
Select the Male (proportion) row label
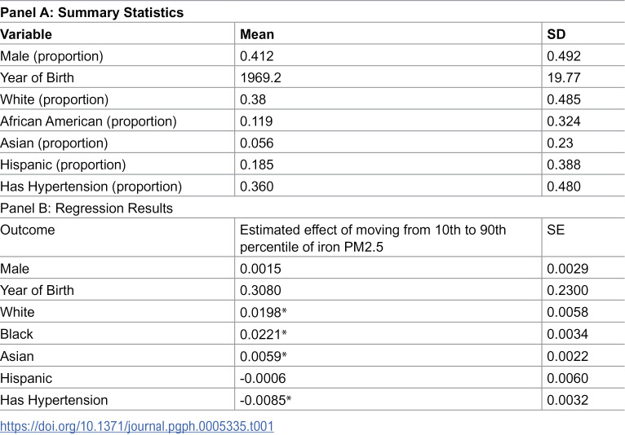tap(51, 56)
